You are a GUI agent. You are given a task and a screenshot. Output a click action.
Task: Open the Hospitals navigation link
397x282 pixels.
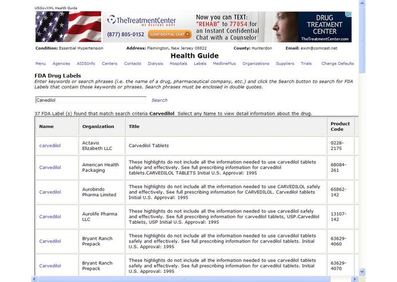point(178,63)
